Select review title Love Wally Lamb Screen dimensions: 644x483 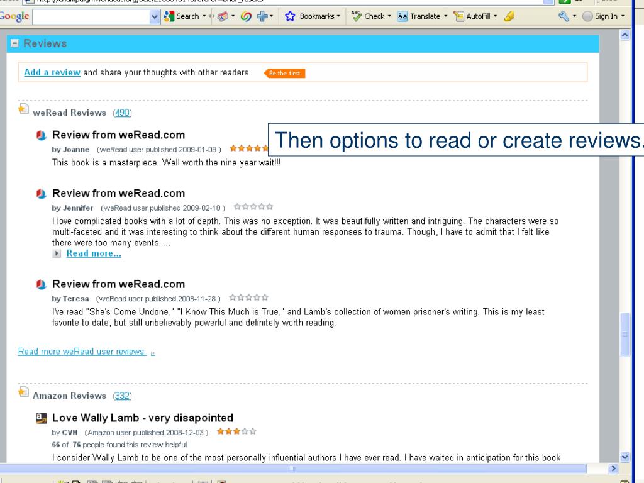click(x=143, y=418)
